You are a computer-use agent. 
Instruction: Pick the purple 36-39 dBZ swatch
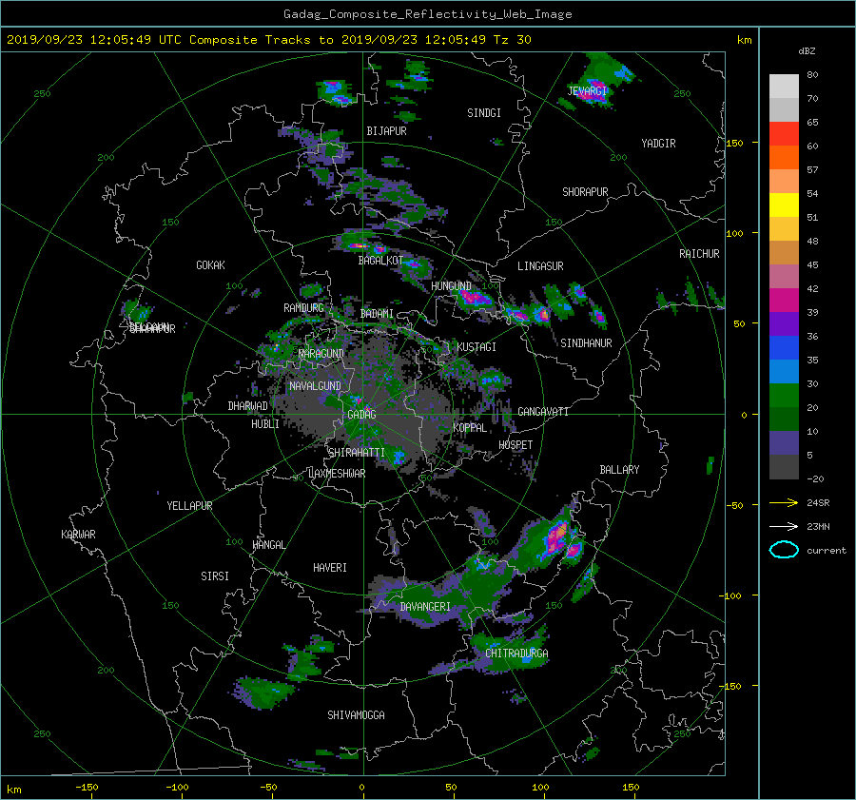784,324
